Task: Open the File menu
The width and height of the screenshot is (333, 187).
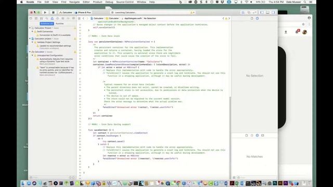Action: click(40, 2)
